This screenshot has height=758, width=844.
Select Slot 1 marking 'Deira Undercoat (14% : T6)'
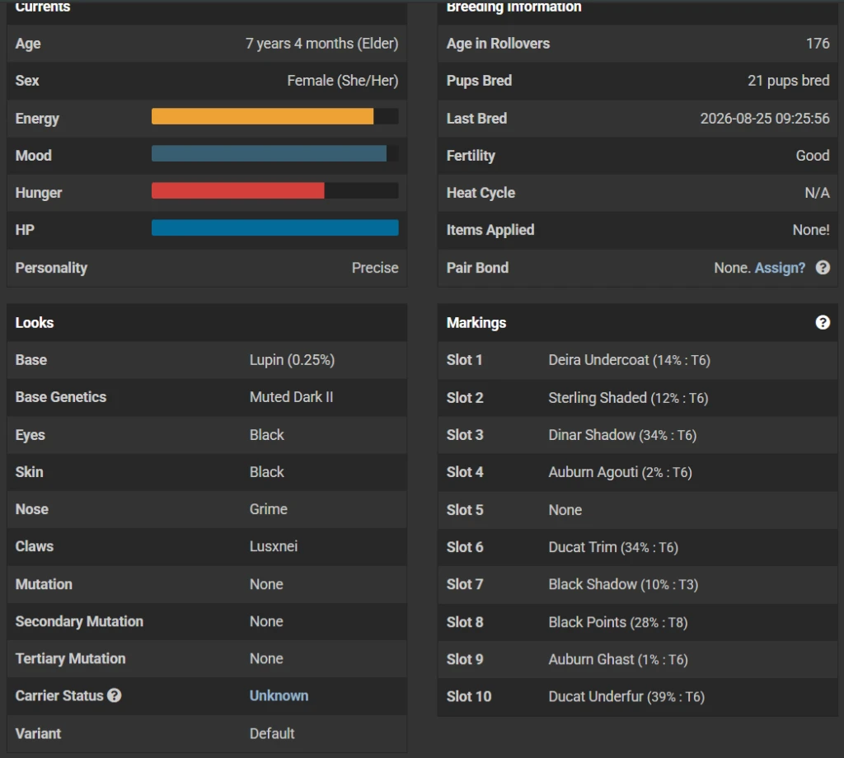pos(629,360)
